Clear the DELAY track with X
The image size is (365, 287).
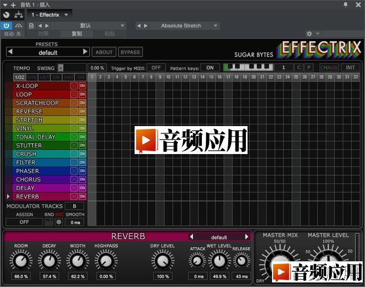coord(74,188)
